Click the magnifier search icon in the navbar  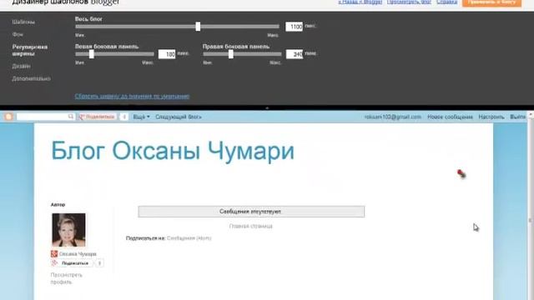(70, 117)
